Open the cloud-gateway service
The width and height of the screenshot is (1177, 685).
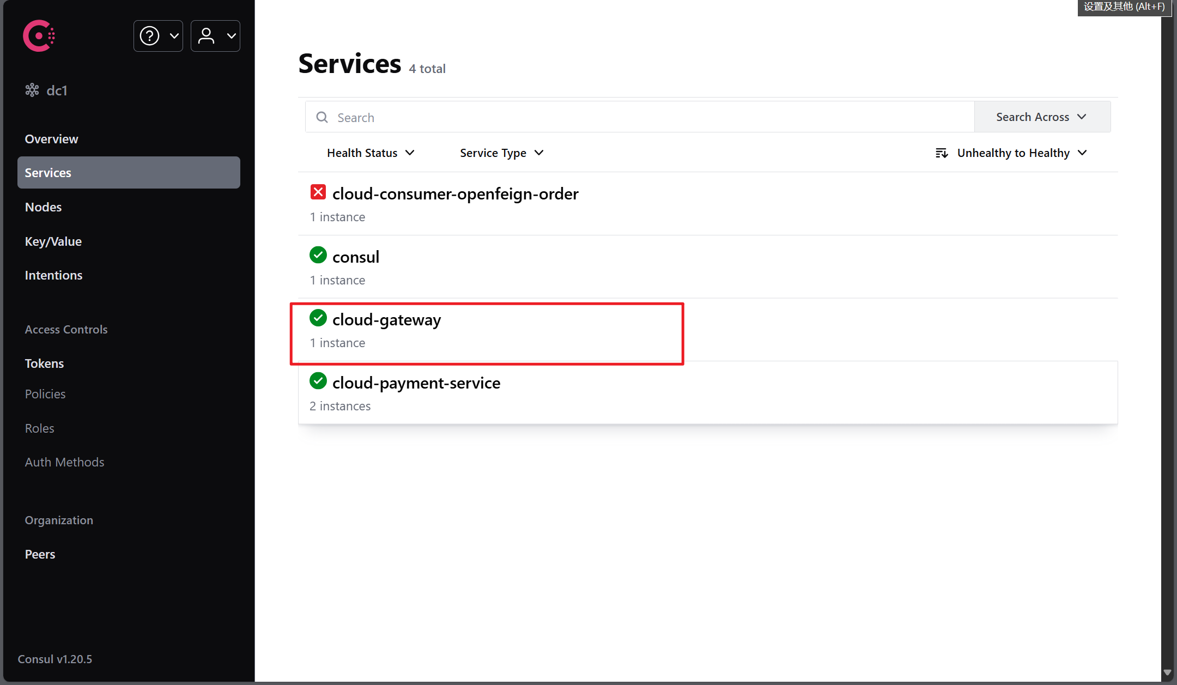(x=386, y=320)
